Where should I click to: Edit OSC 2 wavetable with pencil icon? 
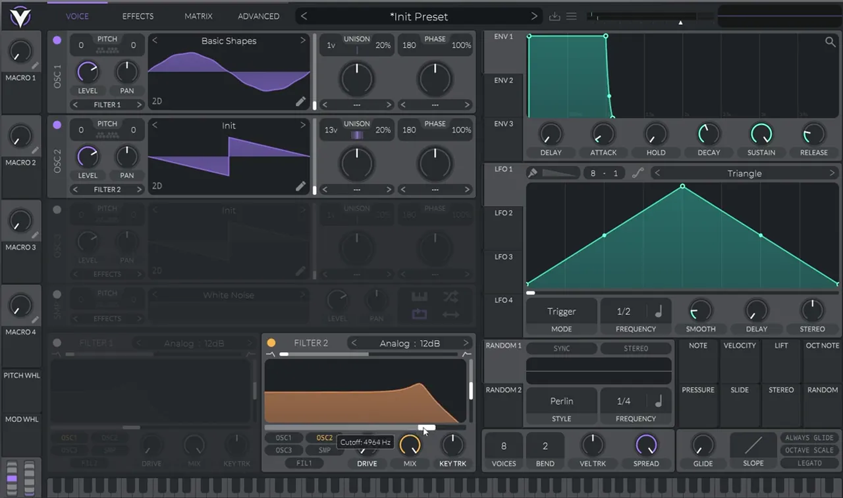[301, 186]
